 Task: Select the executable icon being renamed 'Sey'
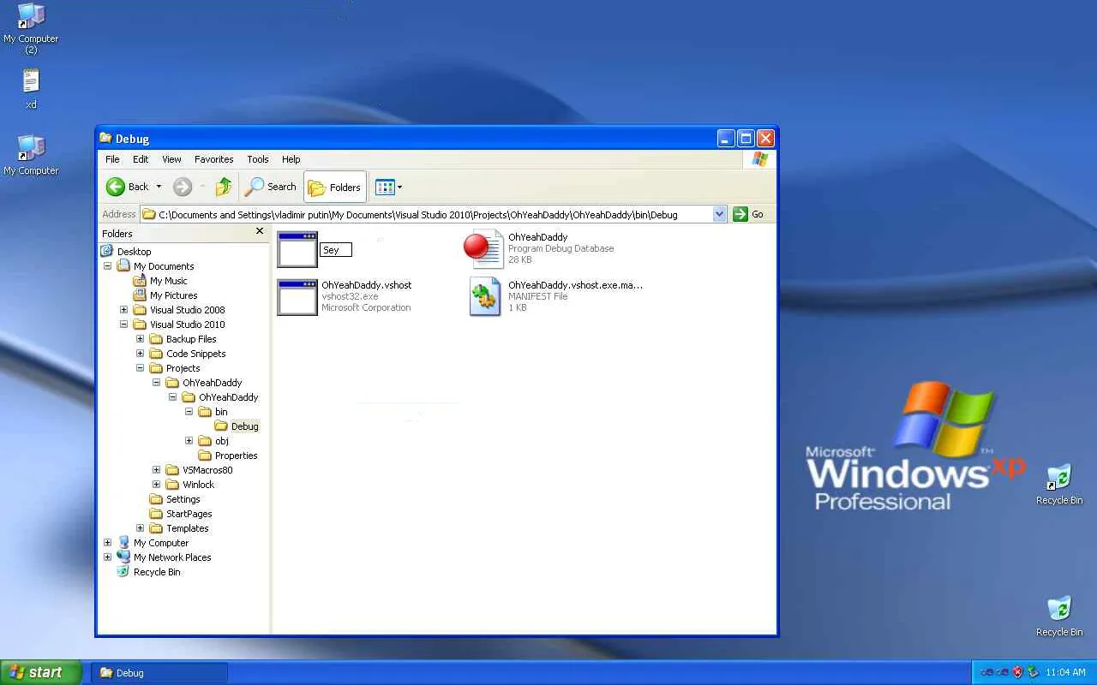297,249
